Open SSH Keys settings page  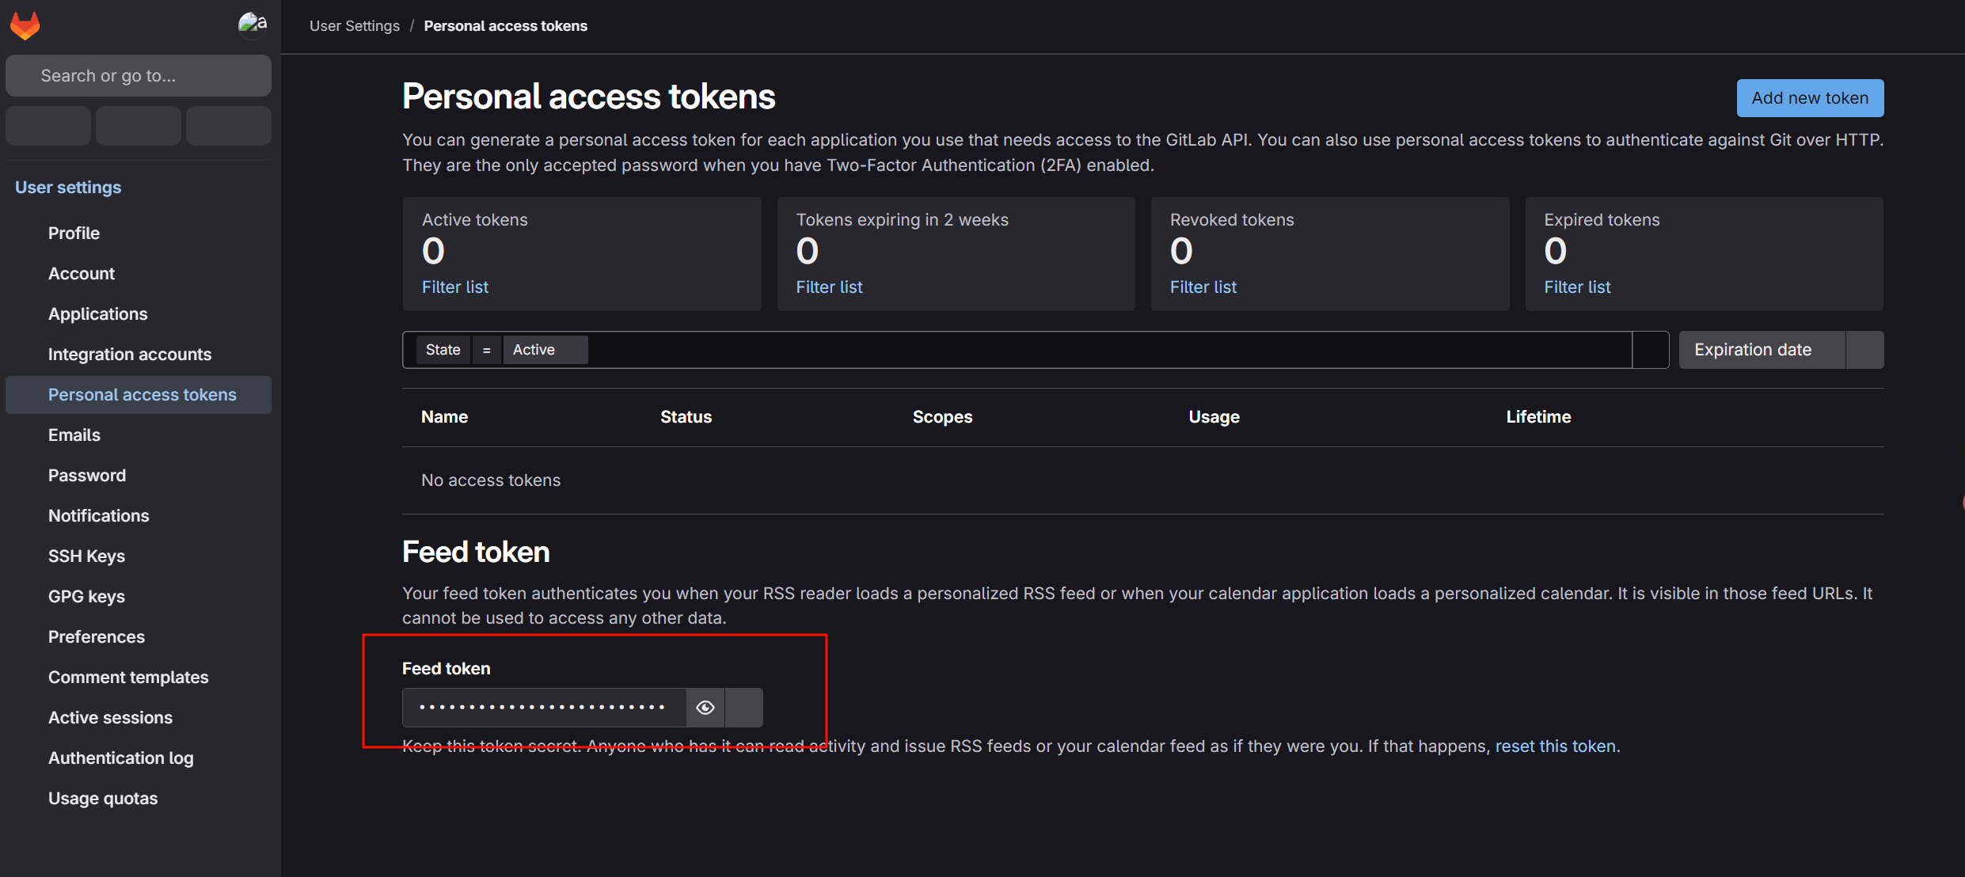tap(86, 556)
